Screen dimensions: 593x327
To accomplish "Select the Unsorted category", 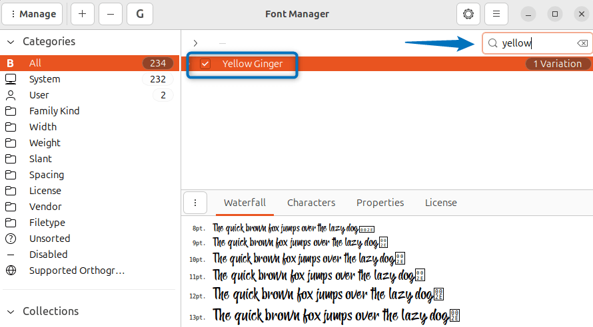I will pos(90,239).
